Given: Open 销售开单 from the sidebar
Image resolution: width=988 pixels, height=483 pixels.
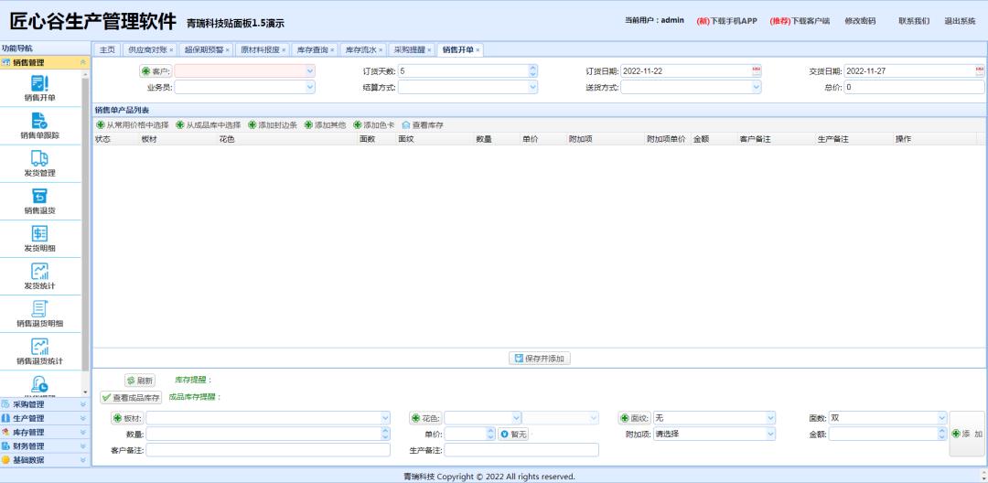Looking at the screenshot, I should (39, 88).
